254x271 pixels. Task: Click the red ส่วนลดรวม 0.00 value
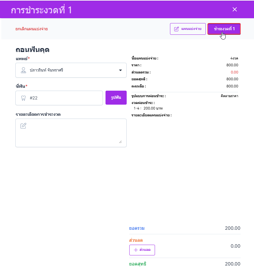(234, 72)
